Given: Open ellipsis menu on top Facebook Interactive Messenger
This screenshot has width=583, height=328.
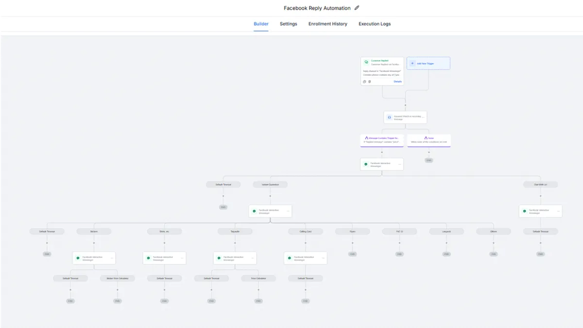Looking at the screenshot, I should click(400, 164).
